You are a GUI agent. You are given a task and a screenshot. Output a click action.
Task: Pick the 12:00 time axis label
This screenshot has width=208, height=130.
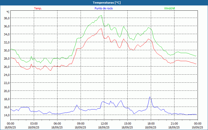point(104,123)
